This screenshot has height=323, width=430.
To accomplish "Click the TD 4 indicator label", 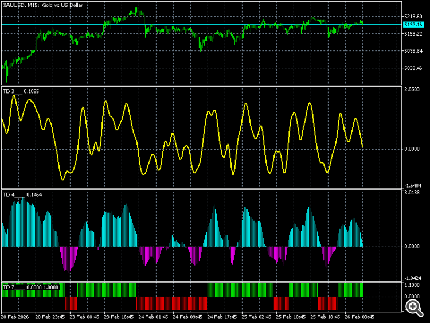I will pyautogui.click(x=22, y=195).
